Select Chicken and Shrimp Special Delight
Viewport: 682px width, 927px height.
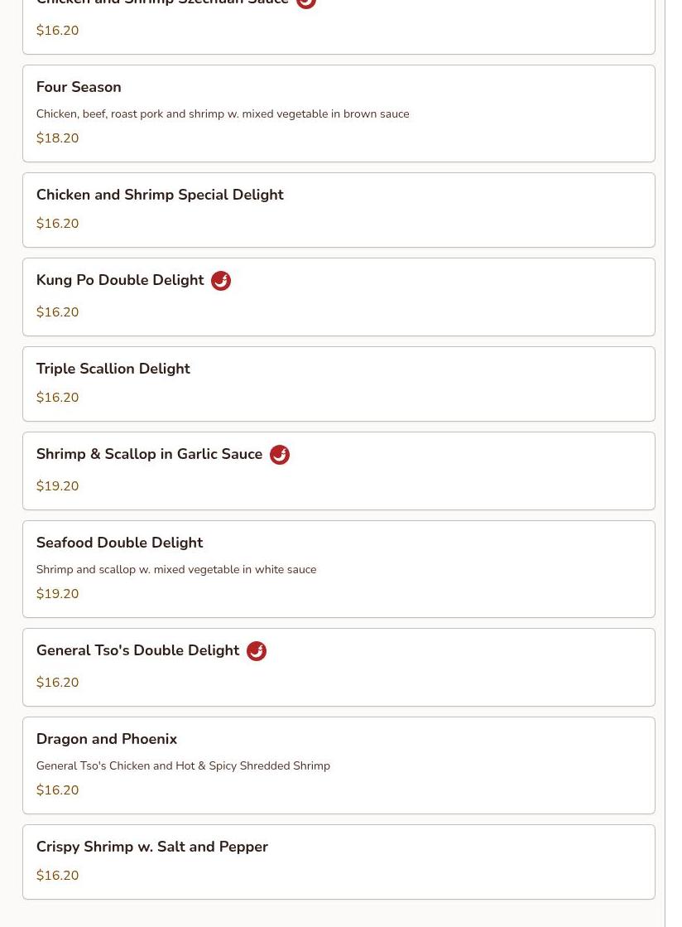(x=160, y=196)
